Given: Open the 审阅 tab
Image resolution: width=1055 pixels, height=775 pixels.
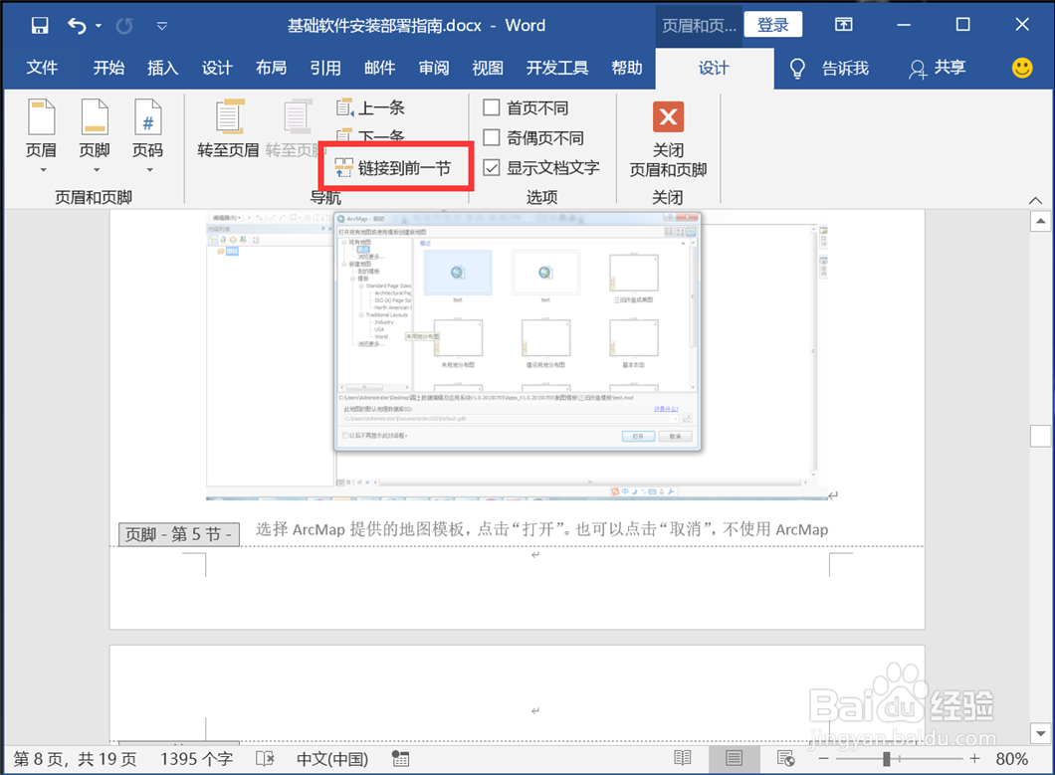Looking at the screenshot, I should click(x=434, y=68).
